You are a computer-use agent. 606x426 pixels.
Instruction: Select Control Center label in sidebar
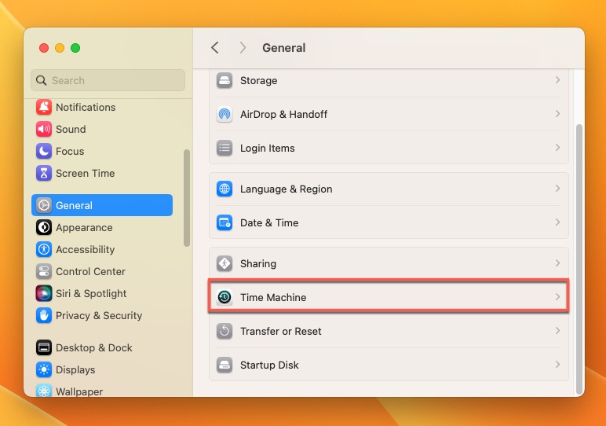[90, 272]
